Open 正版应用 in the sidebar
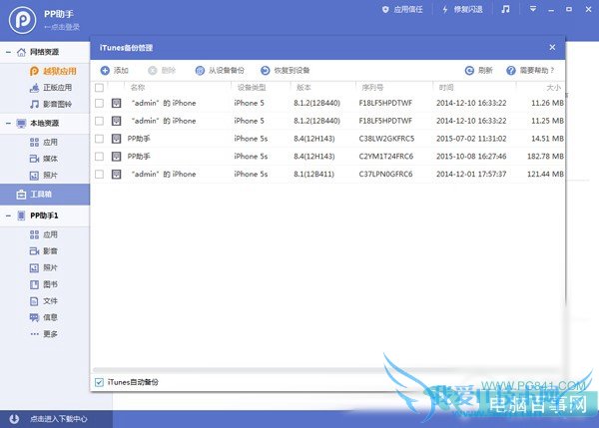 tap(51, 88)
